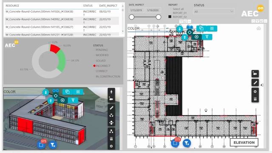272x153 pixels.
Task: Click up-arrow radial button in 3D view
Action: 51,100
